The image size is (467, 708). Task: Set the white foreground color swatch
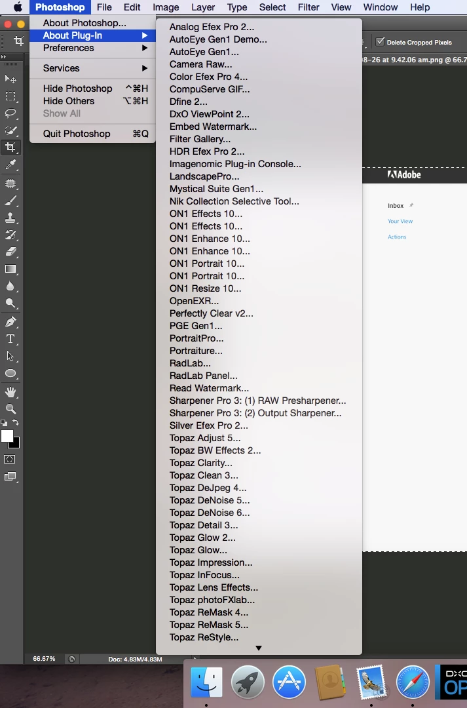(x=7, y=436)
